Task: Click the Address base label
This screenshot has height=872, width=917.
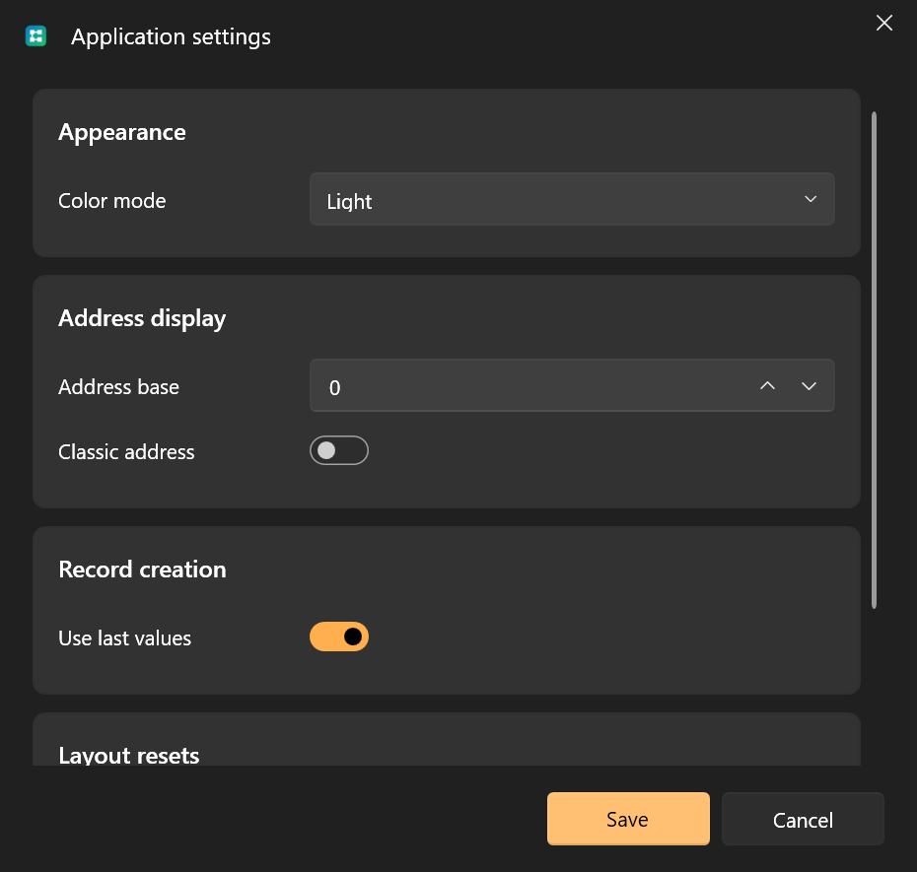Action: (x=118, y=387)
